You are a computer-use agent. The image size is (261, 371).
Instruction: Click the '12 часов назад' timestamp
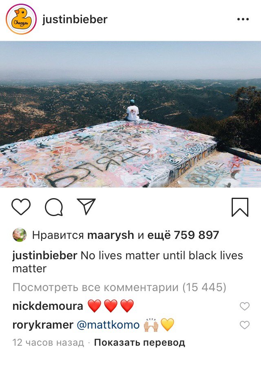pyautogui.click(x=48, y=342)
